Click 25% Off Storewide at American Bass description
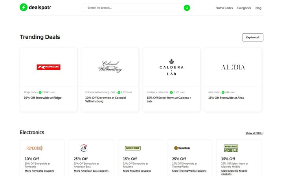The height and width of the screenshot is (176, 283). click(x=86, y=165)
